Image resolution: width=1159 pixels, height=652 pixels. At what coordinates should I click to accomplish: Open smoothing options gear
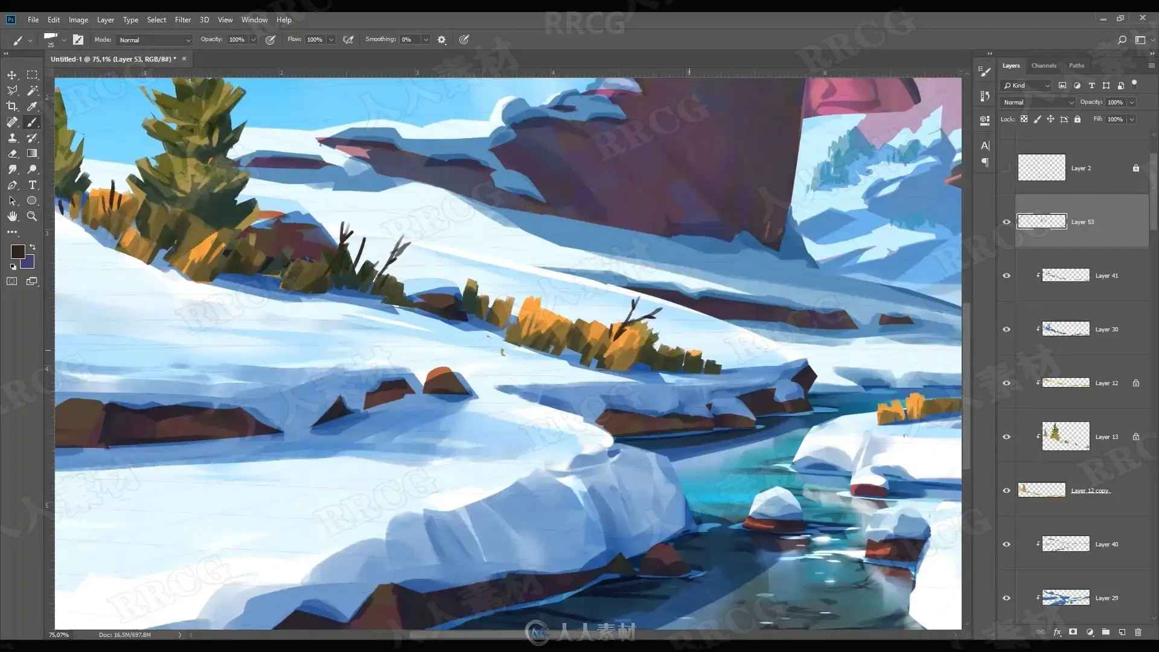(442, 40)
